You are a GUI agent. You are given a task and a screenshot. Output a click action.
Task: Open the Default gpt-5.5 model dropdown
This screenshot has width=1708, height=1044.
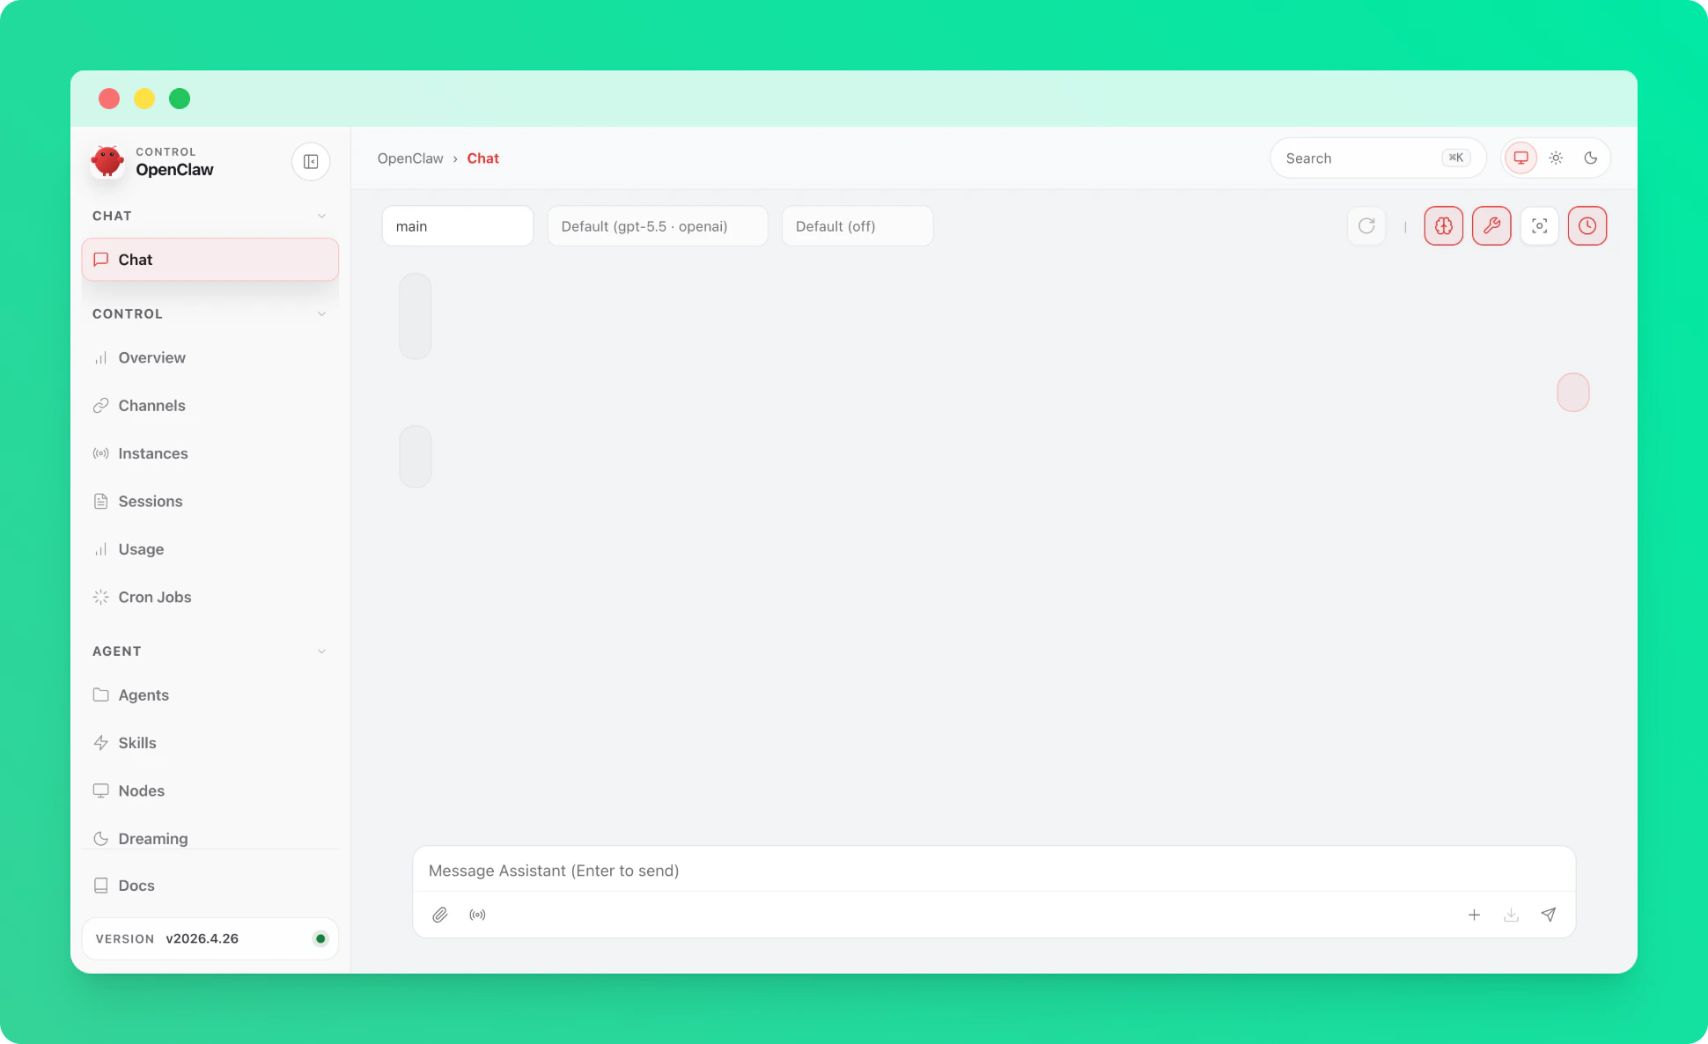pos(657,226)
